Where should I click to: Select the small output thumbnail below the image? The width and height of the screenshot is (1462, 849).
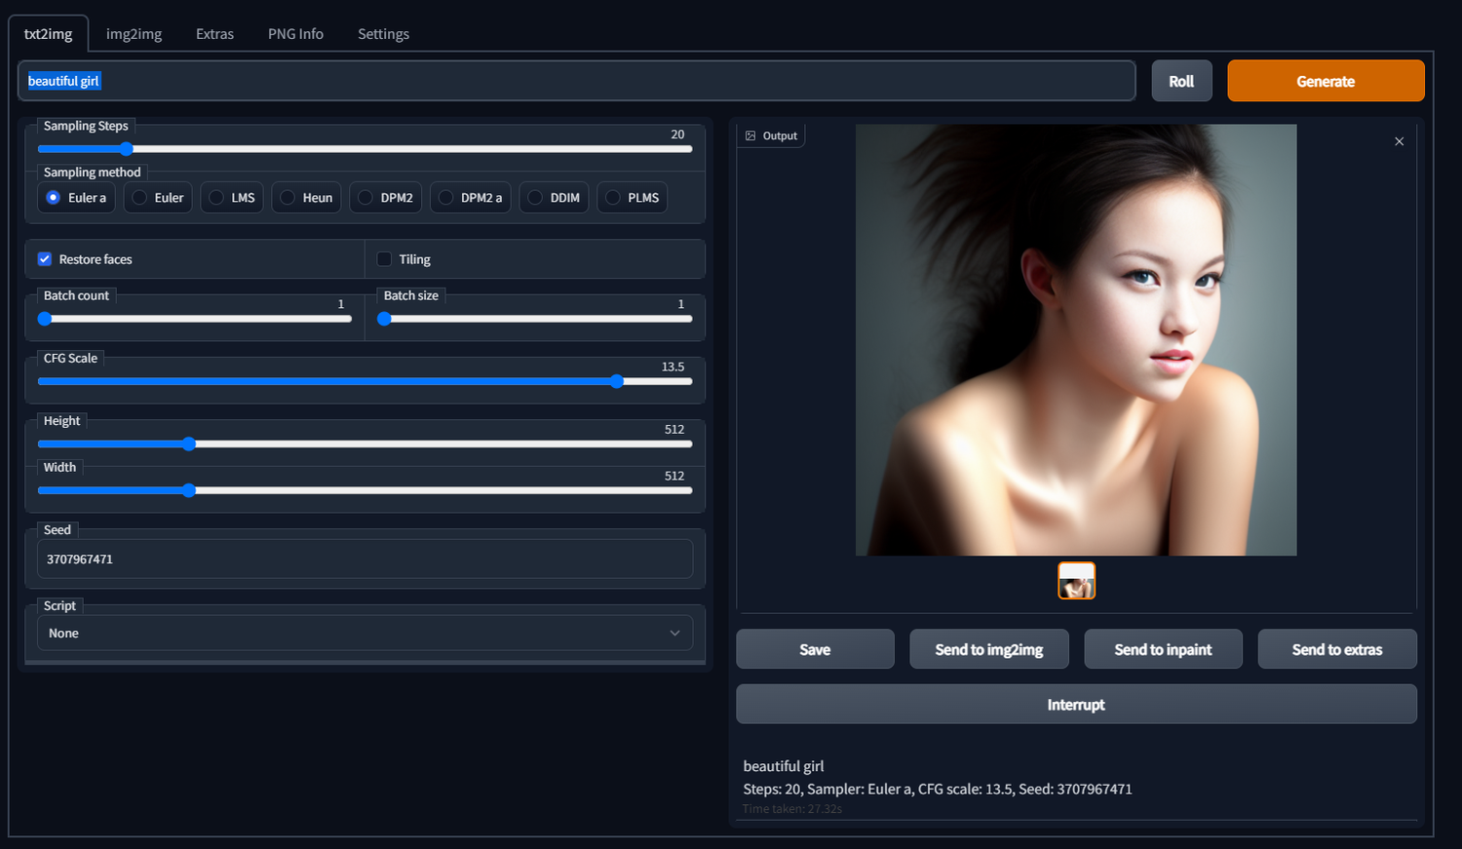[1076, 581]
